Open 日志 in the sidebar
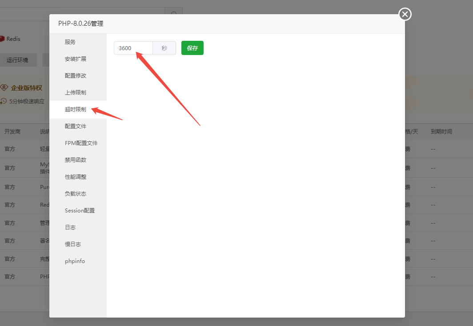This screenshot has width=473, height=326. pyautogui.click(x=70, y=228)
